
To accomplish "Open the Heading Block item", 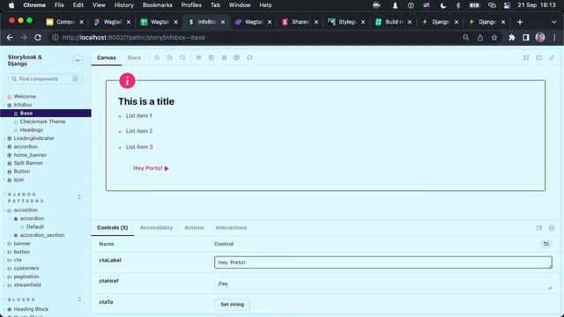I will click(x=31, y=309).
